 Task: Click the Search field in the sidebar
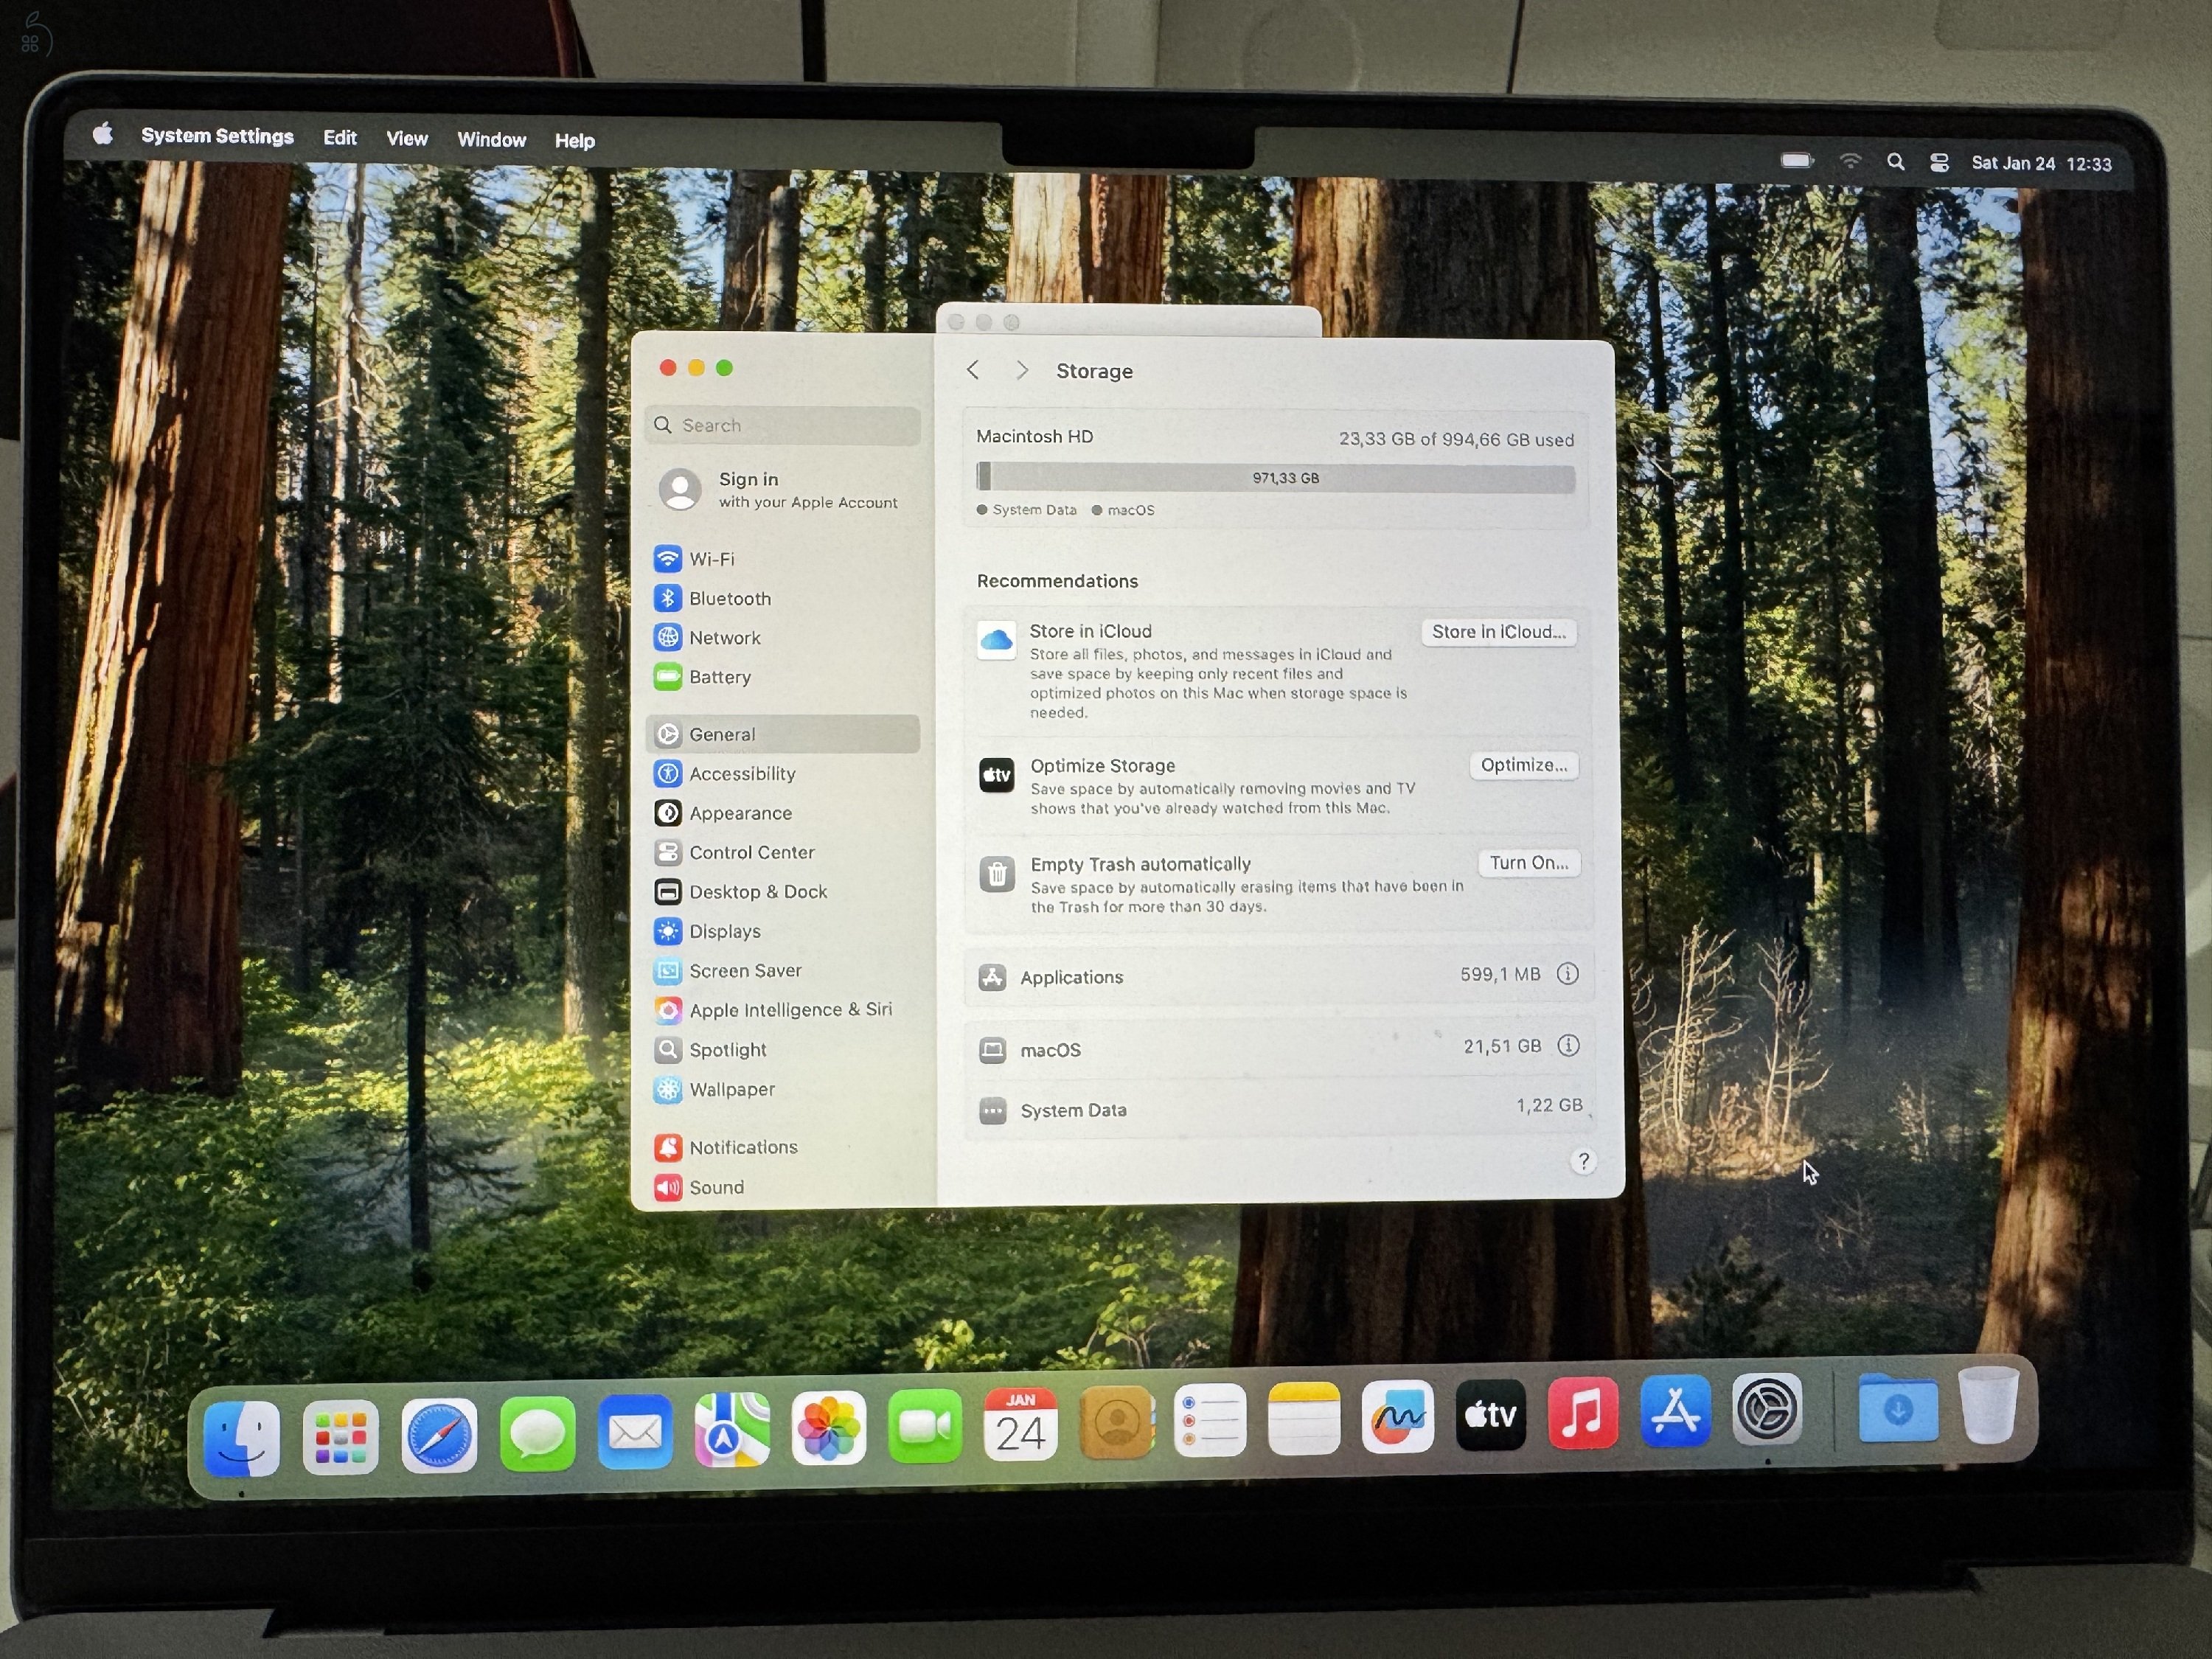tap(783, 425)
